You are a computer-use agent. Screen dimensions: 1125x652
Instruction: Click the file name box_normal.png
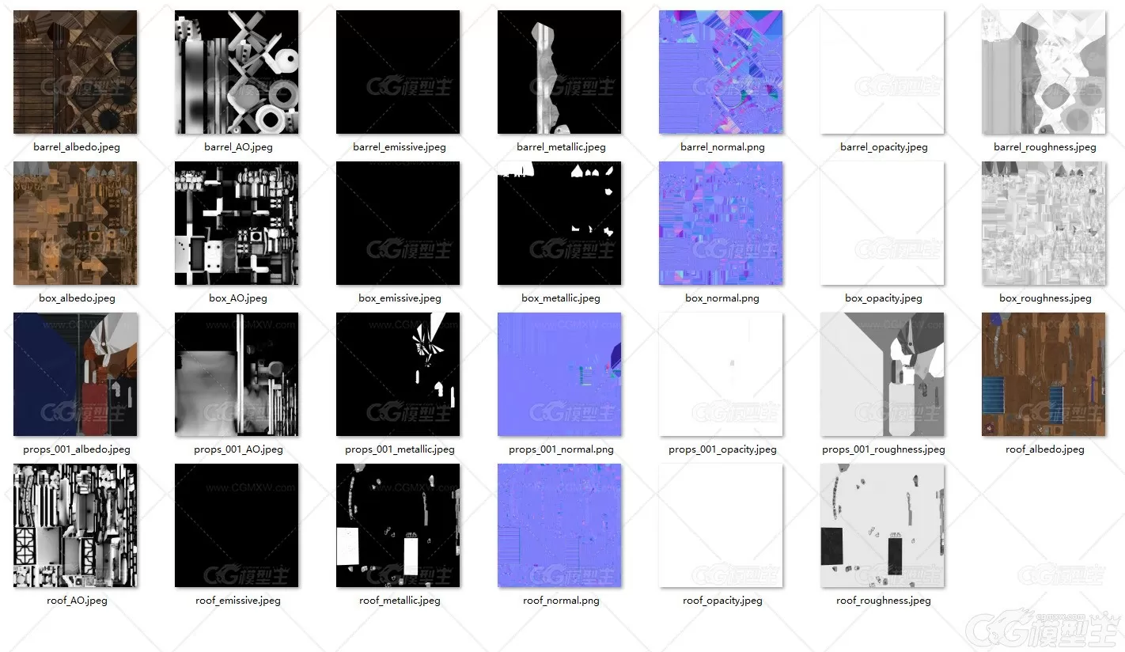point(722,298)
